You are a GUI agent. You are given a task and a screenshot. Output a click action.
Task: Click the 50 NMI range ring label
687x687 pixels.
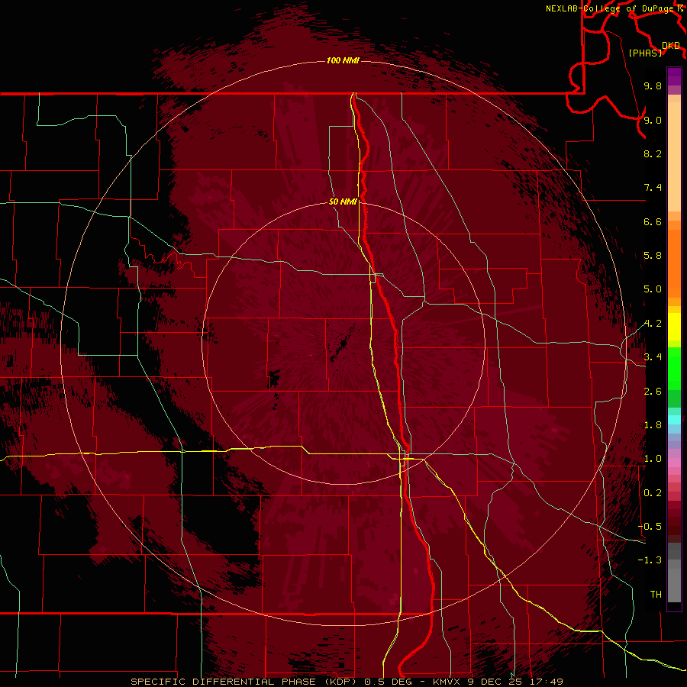coord(343,202)
